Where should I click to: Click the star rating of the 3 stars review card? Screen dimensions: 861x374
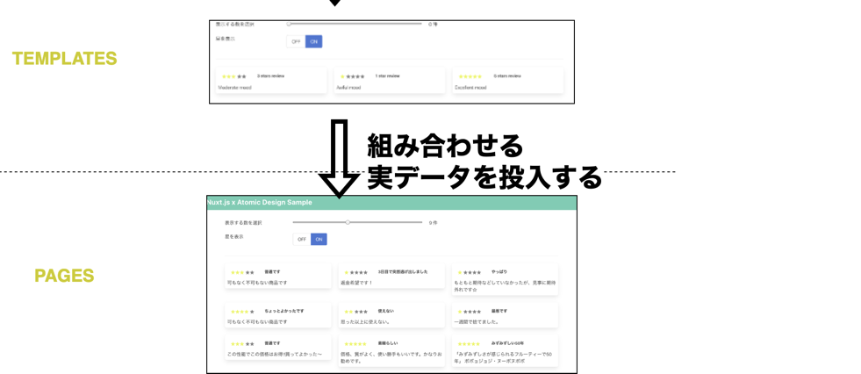pos(234,76)
